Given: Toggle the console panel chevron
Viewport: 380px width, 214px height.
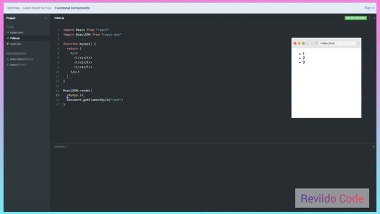Looking at the screenshot, I should (373, 147).
